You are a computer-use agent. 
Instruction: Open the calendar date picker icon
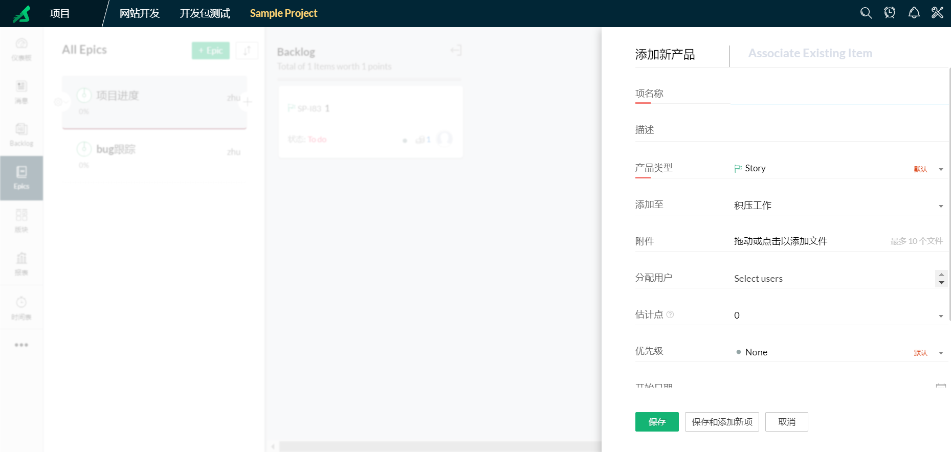point(940,386)
